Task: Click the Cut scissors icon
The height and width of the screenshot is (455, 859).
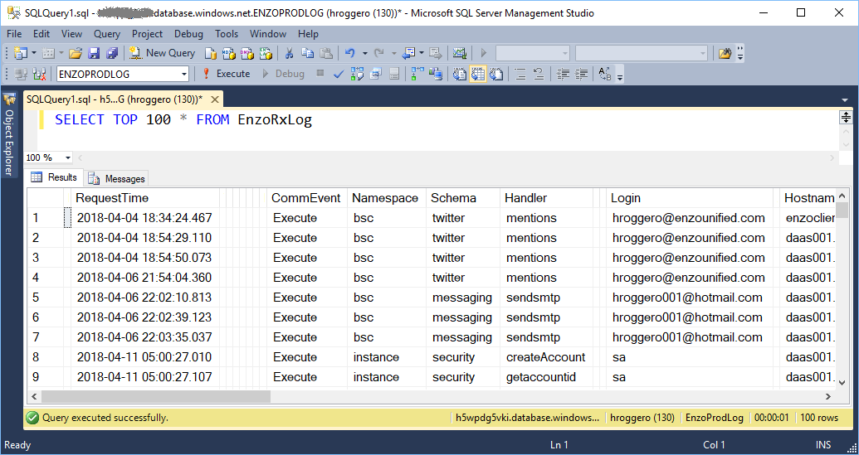Action: coord(290,53)
